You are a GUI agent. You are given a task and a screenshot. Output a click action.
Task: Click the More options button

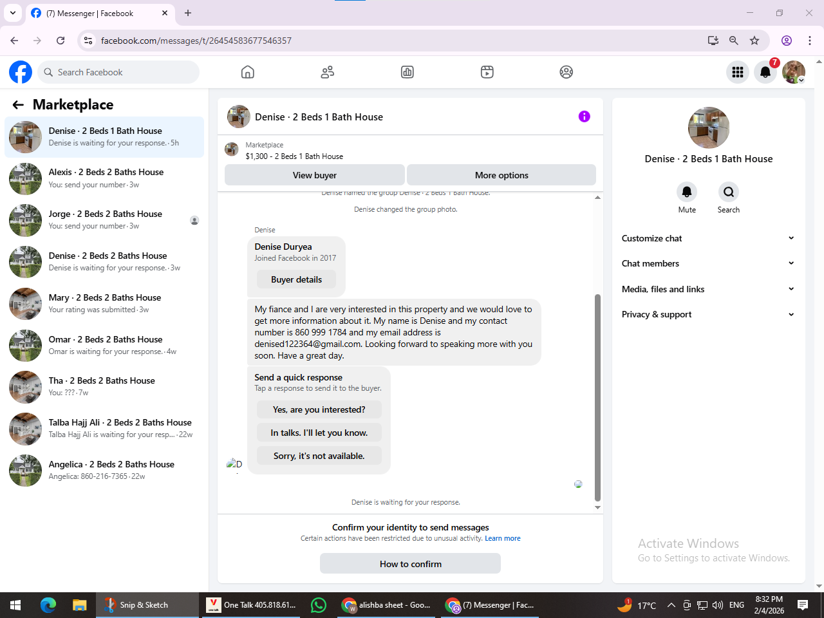[x=501, y=175]
